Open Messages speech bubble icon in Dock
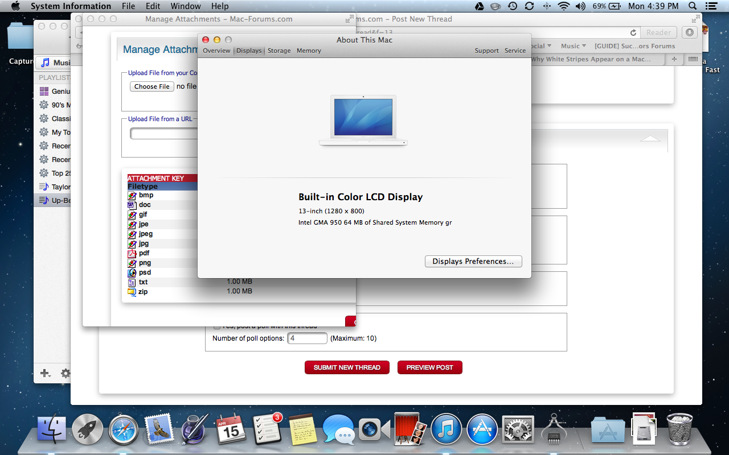Viewport: 729px width, 455px height. pos(338,429)
